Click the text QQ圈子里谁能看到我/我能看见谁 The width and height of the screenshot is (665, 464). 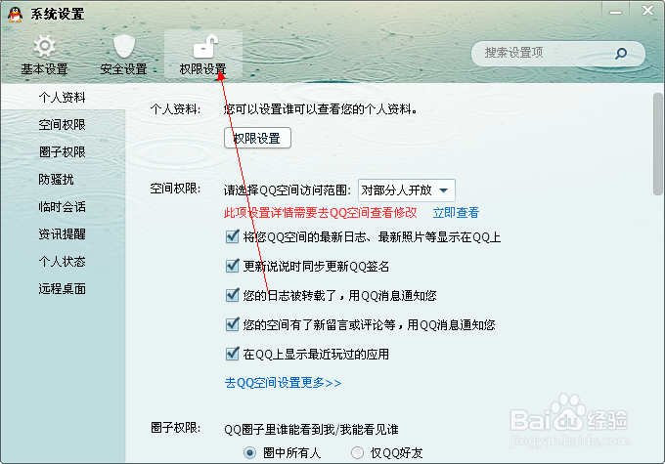point(311,429)
